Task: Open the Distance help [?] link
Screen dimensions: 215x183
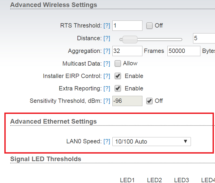Action: click(x=107, y=38)
